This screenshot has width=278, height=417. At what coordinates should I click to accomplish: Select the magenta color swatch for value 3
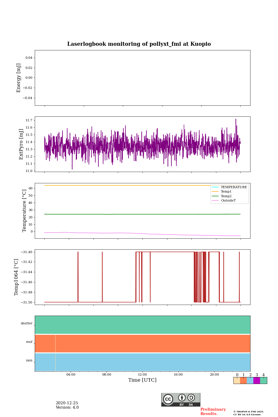[257, 381]
